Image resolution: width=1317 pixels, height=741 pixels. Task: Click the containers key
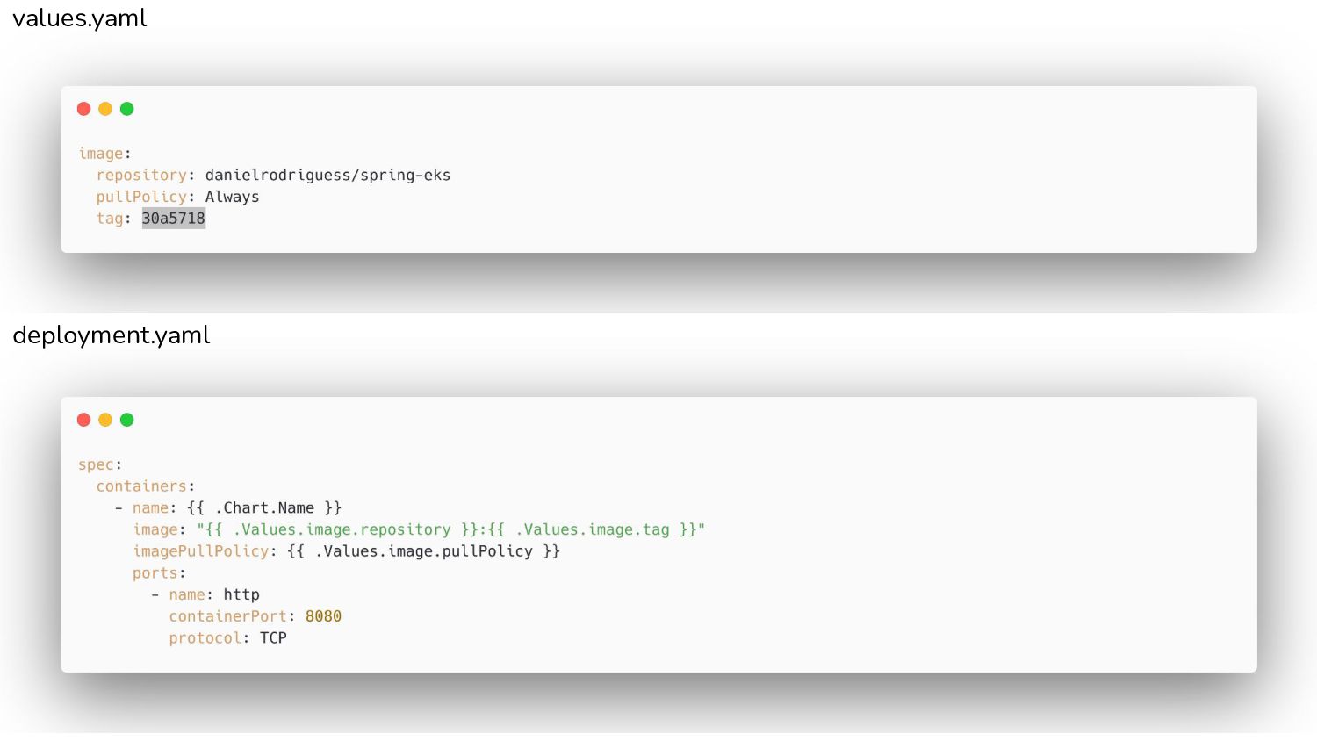[141, 486]
